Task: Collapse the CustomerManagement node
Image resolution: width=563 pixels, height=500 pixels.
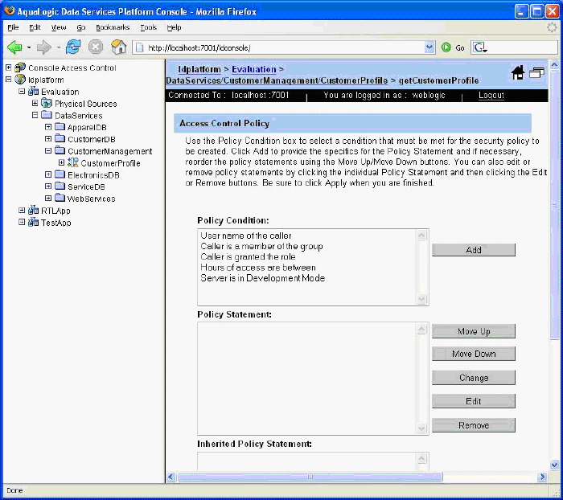Action: [48, 151]
